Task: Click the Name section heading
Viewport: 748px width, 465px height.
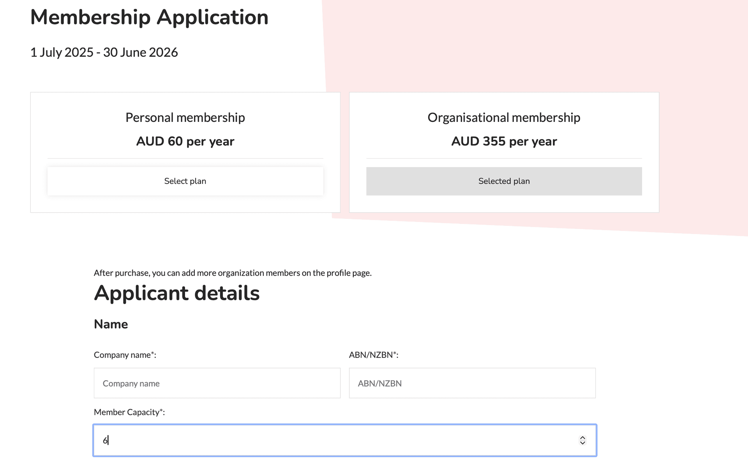Action: tap(111, 324)
